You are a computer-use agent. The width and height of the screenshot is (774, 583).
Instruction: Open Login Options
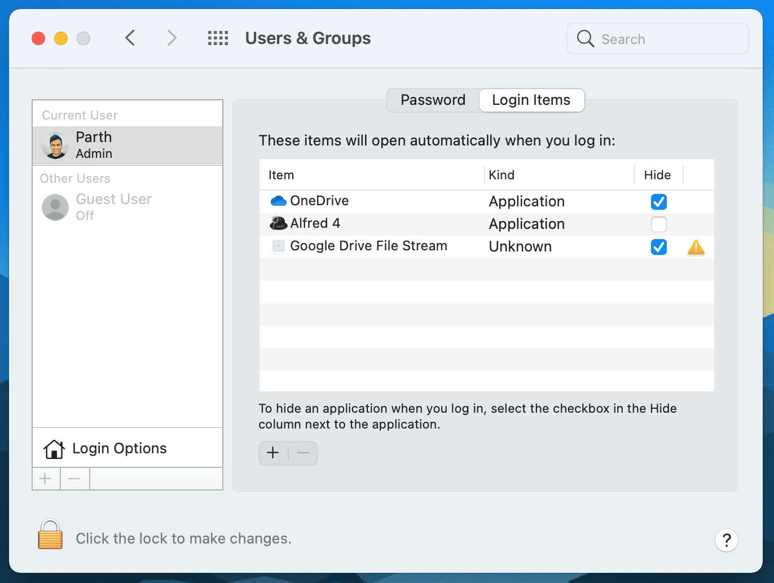(127, 448)
